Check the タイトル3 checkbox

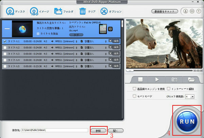5,54
